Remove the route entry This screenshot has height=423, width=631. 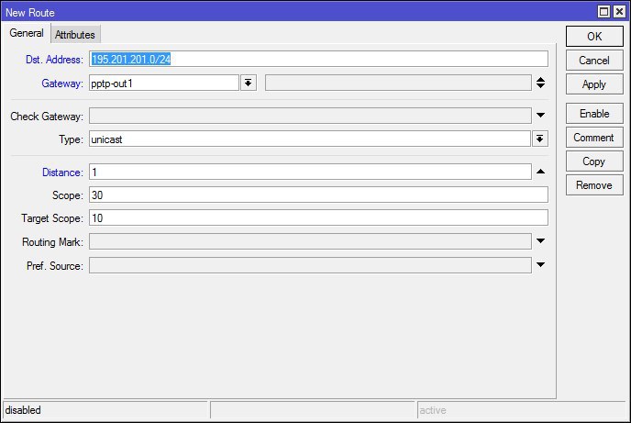[x=594, y=185]
